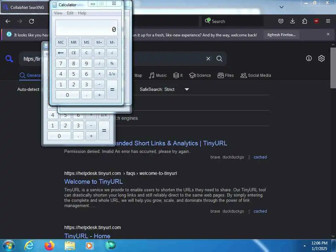This screenshot has width=336, height=252.
Task: Click the square root key in Calculator
Action: (112, 53)
